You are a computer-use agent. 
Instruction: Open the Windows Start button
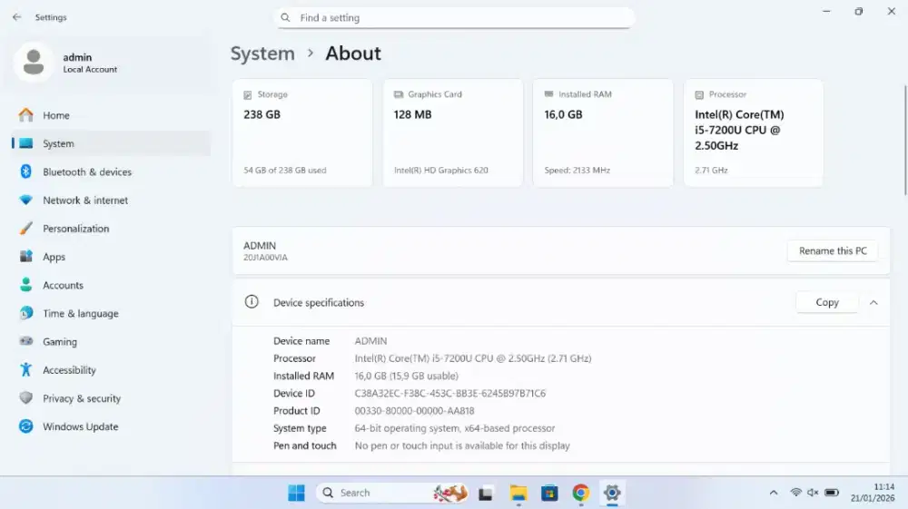point(297,493)
